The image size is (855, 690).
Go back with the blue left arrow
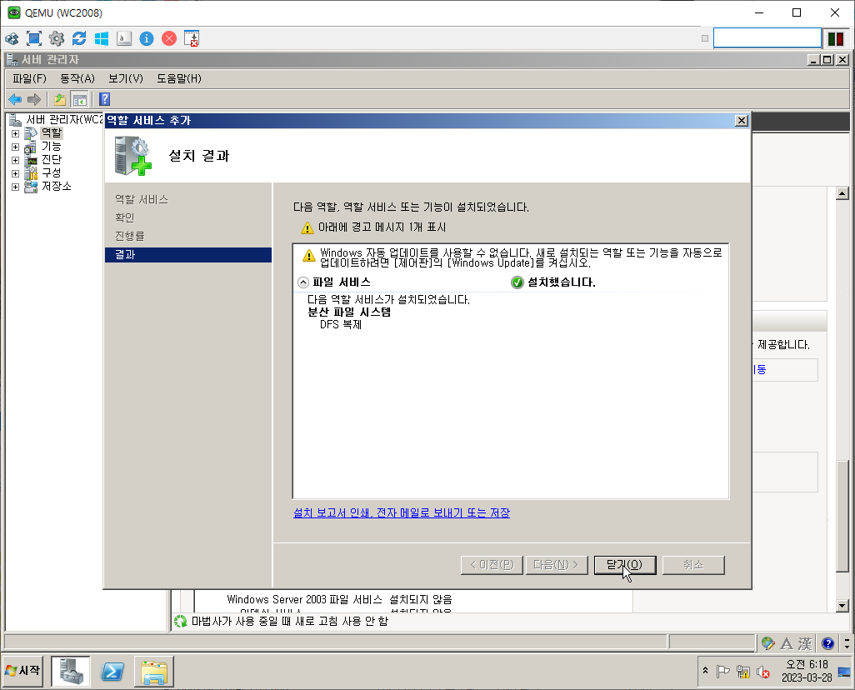coord(15,99)
